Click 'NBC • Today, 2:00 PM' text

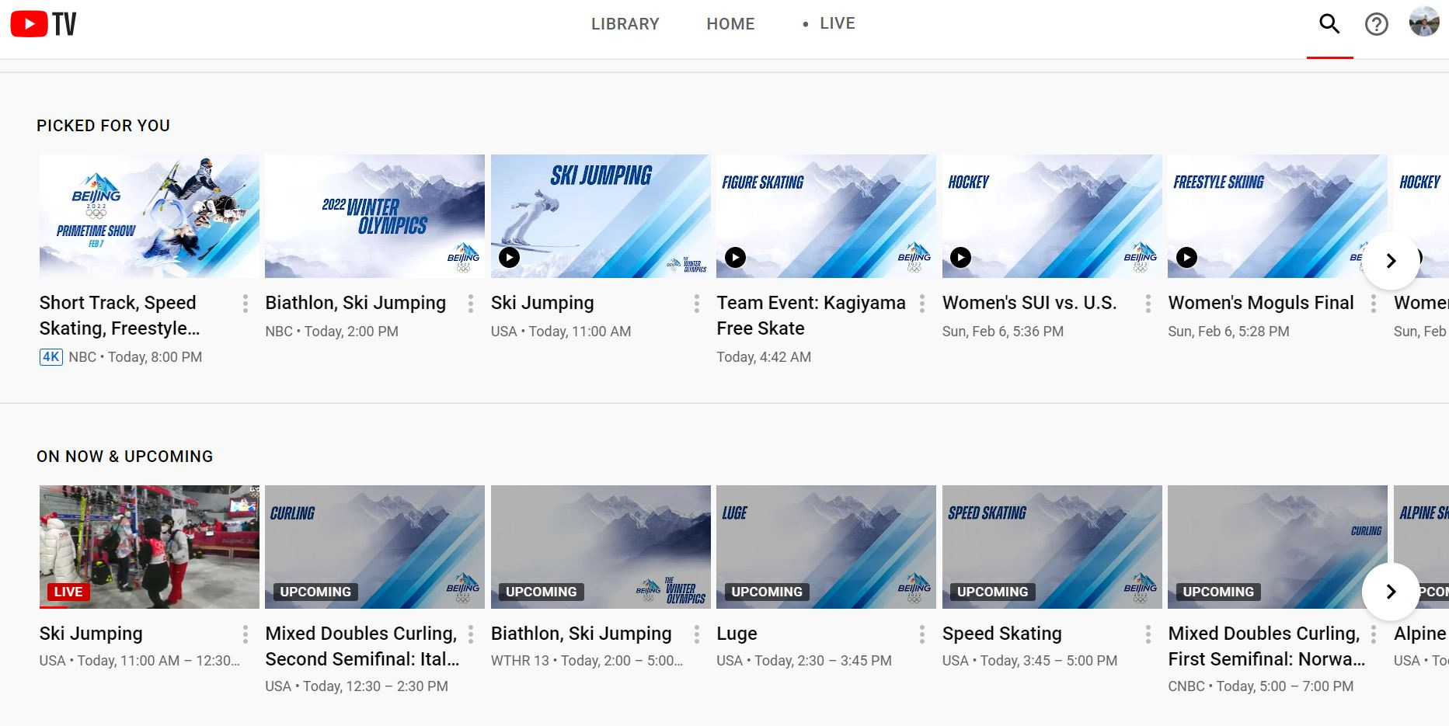[x=332, y=332]
